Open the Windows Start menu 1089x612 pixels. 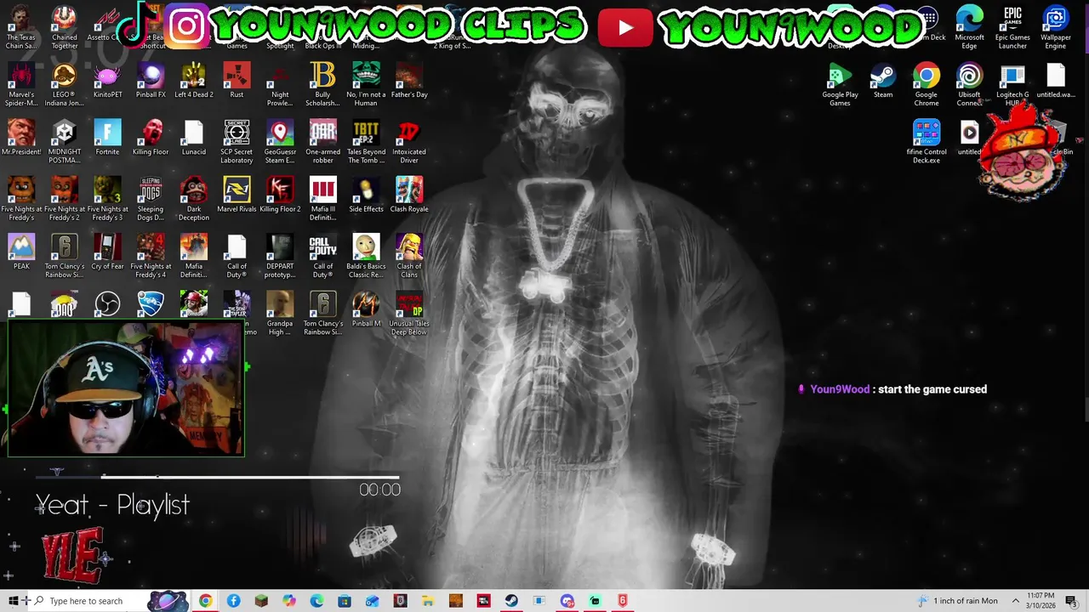[x=14, y=601]
